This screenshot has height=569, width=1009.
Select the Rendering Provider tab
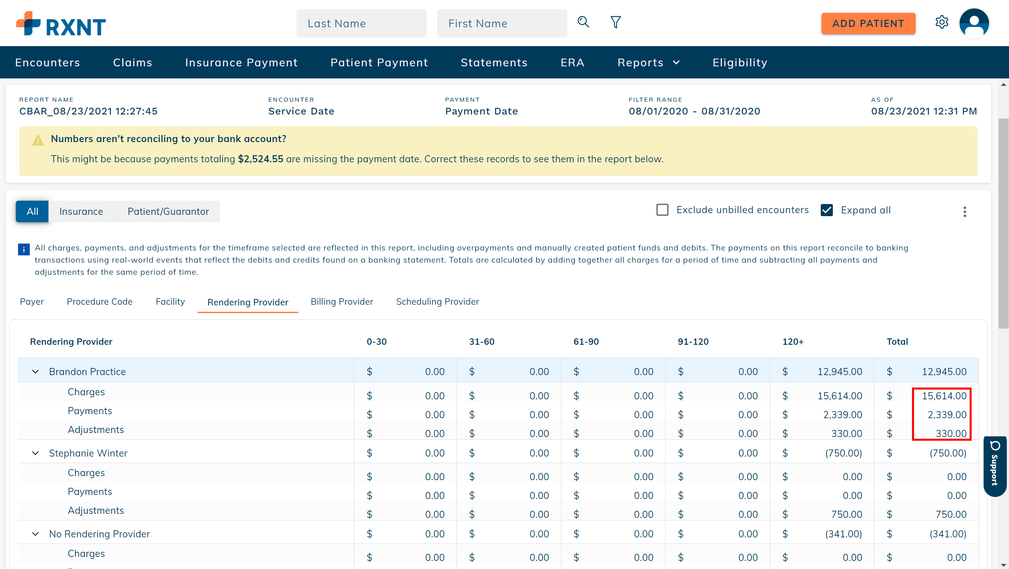coord(248,302)
